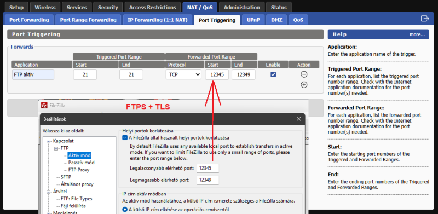Open the Help 'more...' link

[x=417, y=34]
